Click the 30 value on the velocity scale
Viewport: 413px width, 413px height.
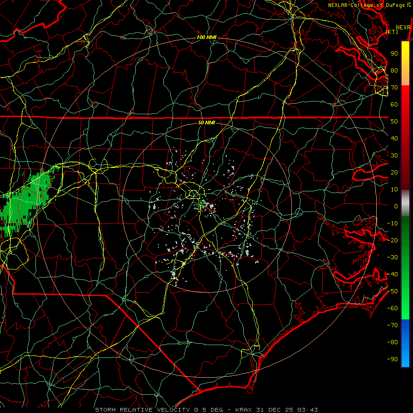(x=394, y=156)
